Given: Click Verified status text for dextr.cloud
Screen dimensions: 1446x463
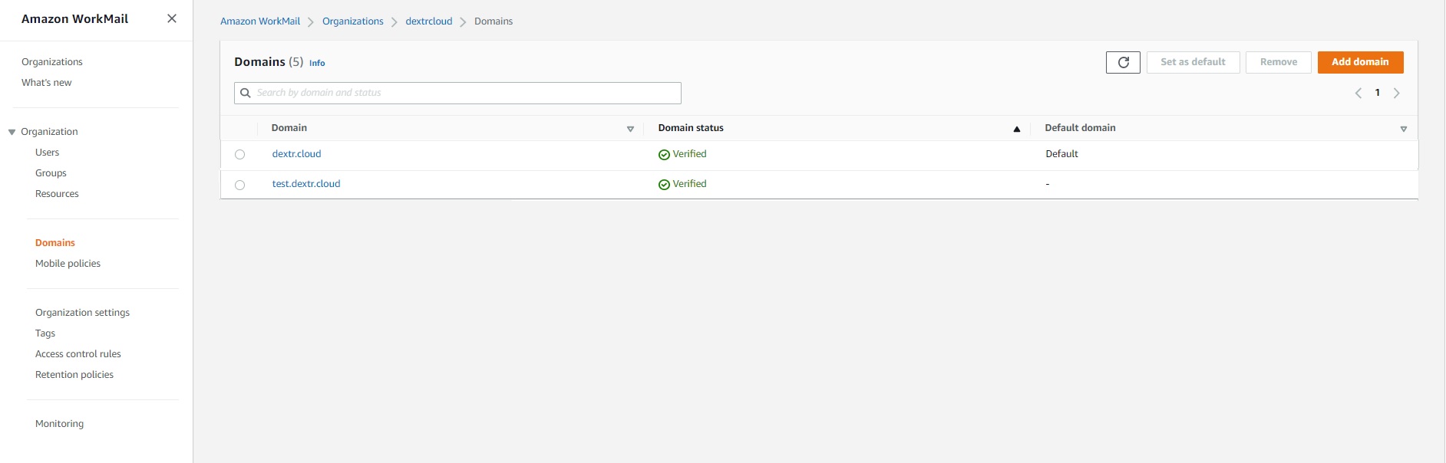Looking at the screenshot, I should pos(689,154).
